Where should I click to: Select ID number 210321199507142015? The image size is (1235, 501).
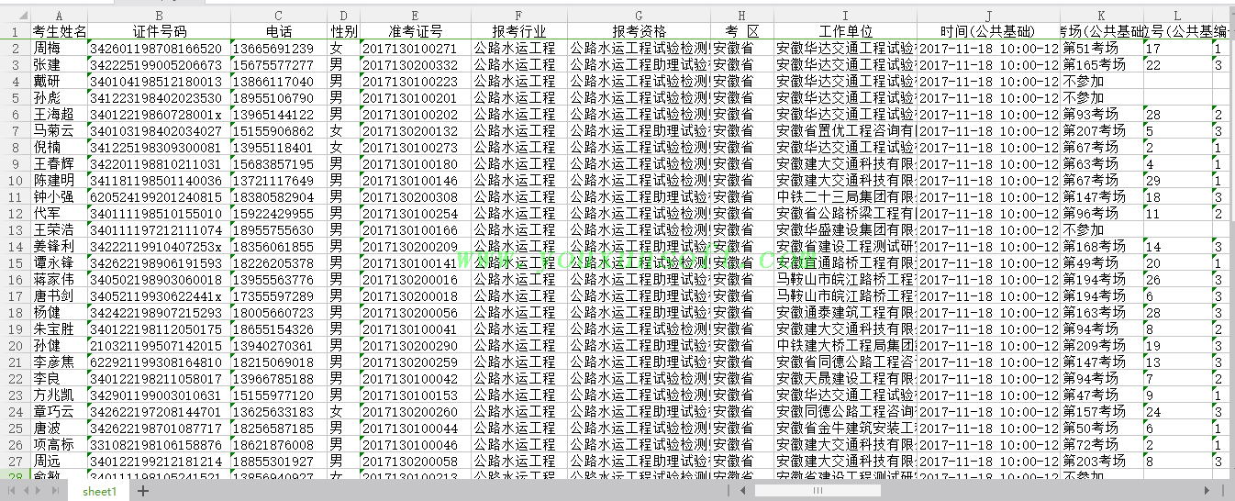pos(159,345)
